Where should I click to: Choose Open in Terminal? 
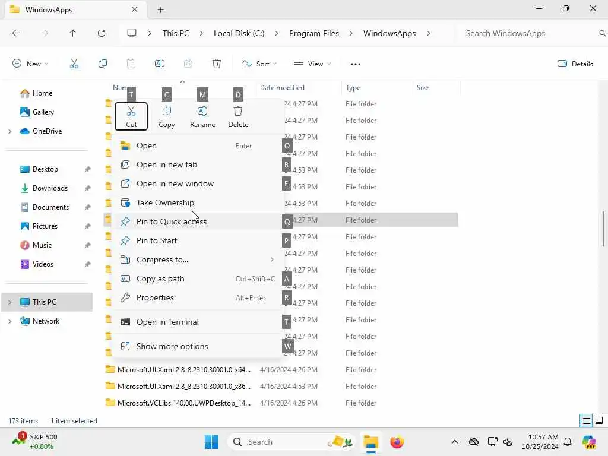pyautogui.click(x=198, y=322)
